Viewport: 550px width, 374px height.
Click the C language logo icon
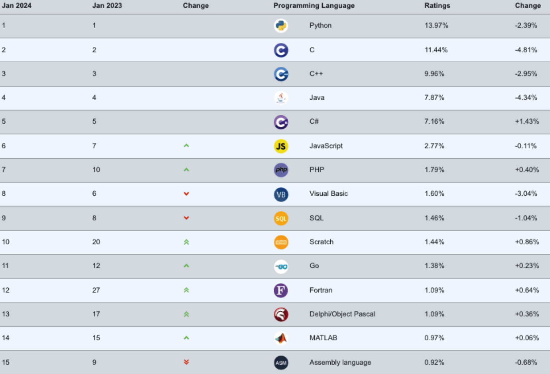coord(281,50)
